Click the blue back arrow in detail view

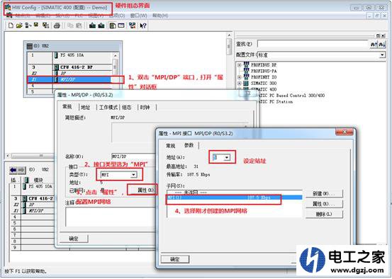point(13,170)
